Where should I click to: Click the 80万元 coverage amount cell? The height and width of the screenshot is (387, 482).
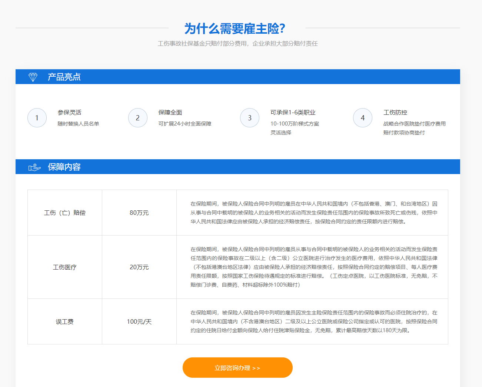(139, 212)
